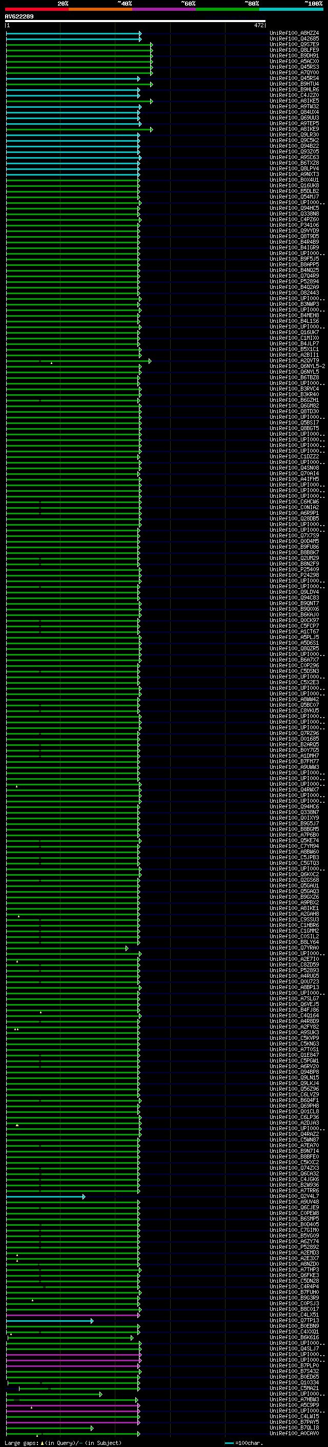Click hit UniRef100_P25409
328x1447 pixels.
294,570
